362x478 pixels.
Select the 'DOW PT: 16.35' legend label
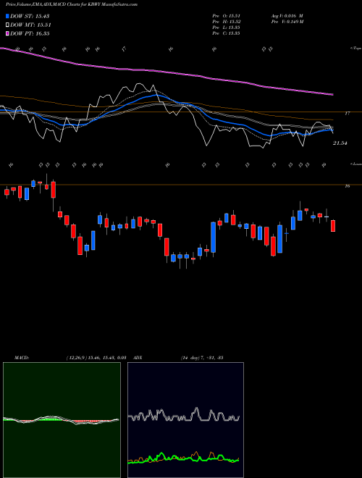(30, 33)
